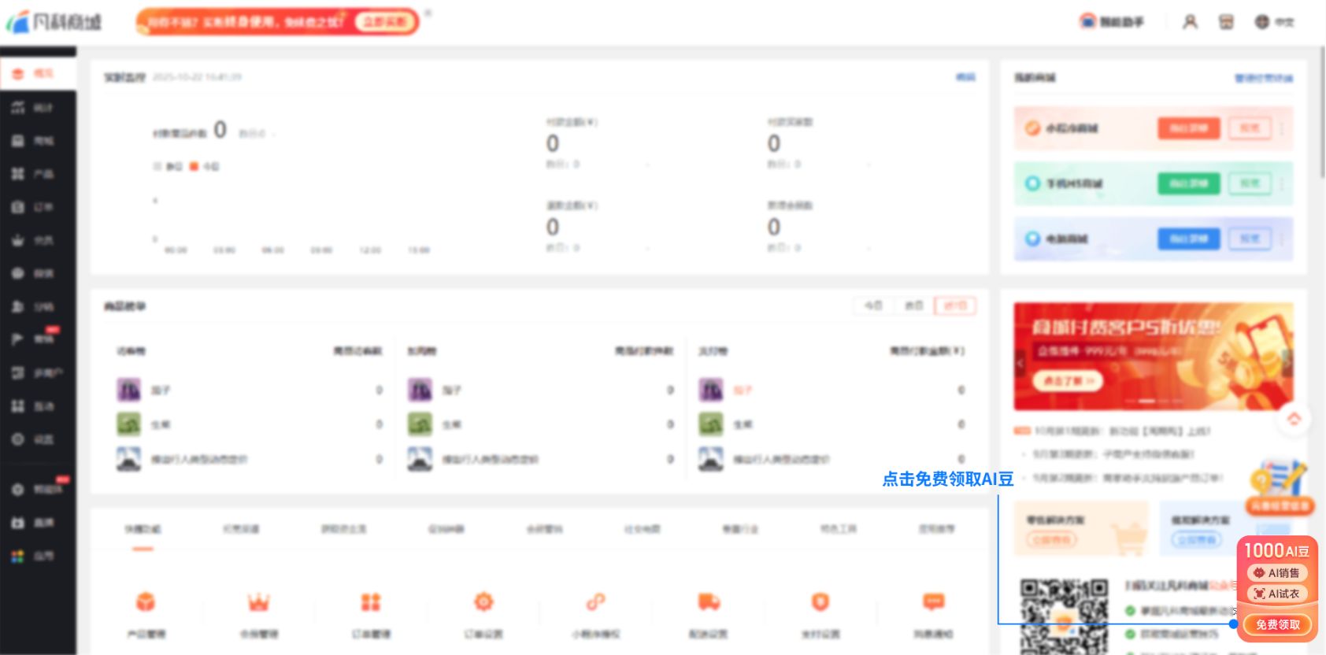This screenshot has height=655, width=1326.
Task: Select the crown icon in dark sidebar
Action: click(18, 240)
